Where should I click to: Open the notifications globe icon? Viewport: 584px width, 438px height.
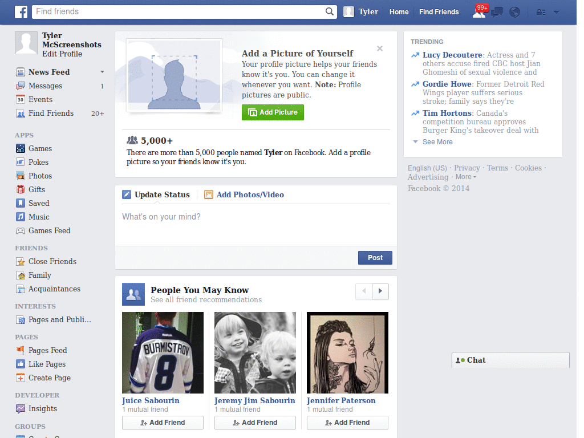[x=514, y=13]
